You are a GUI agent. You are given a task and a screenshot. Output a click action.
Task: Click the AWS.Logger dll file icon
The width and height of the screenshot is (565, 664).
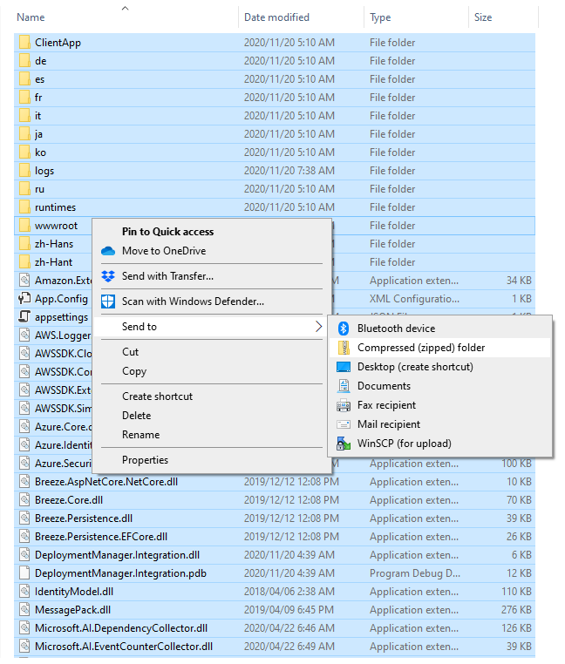point(24,335)
